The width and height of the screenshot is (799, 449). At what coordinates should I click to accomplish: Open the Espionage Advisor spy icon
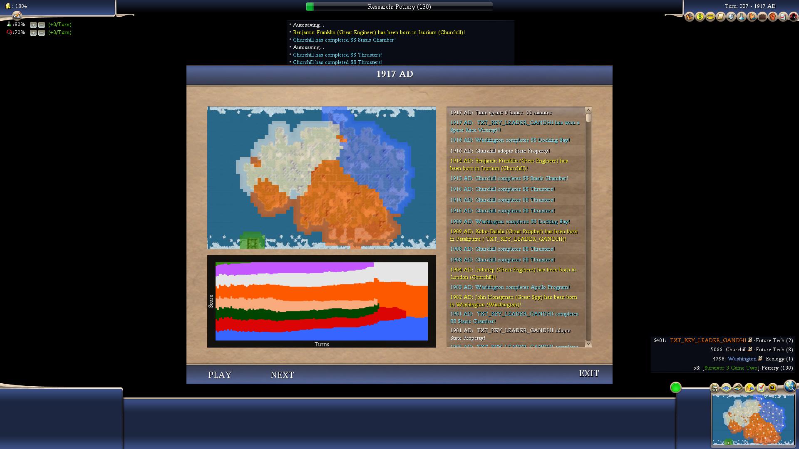click(794, 17)
